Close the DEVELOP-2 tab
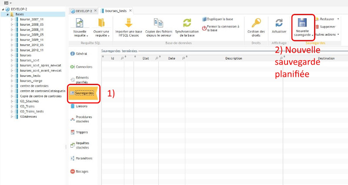The height and width of the screenshot is (185, 348). point(95,10)
